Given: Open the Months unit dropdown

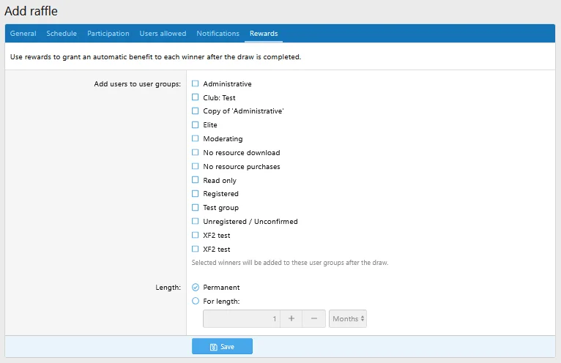Looking at the screenshot, I should (x=348, y=318).
